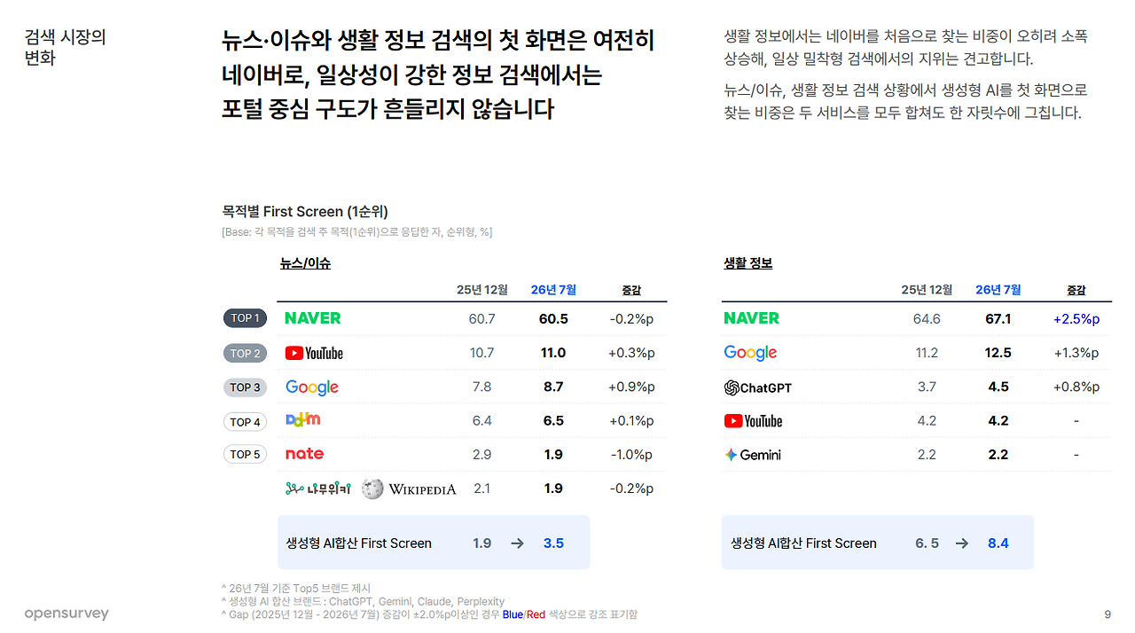Click the 나무위키 logo
Screen dimensions: 1135x633
coord(318,488)
